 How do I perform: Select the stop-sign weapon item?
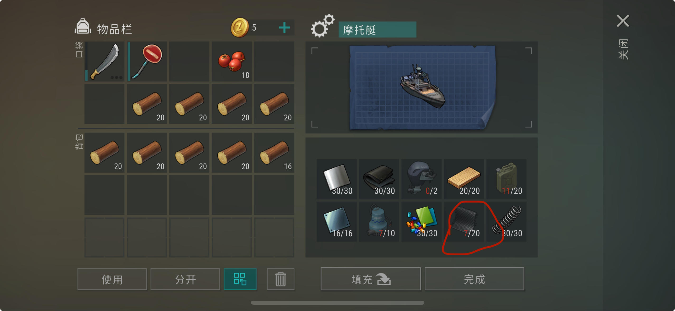[147, 61]
